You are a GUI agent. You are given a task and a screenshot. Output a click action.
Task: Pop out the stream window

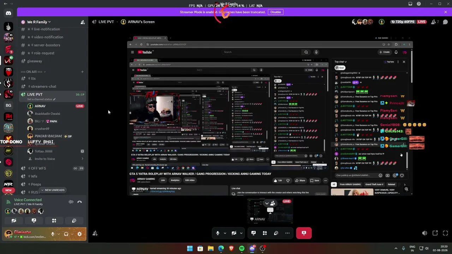click(435, 233)
